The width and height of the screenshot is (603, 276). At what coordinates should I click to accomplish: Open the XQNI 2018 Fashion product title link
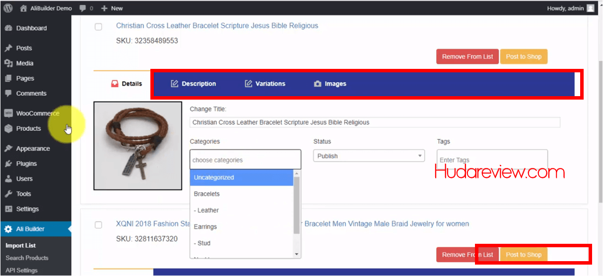292,223
